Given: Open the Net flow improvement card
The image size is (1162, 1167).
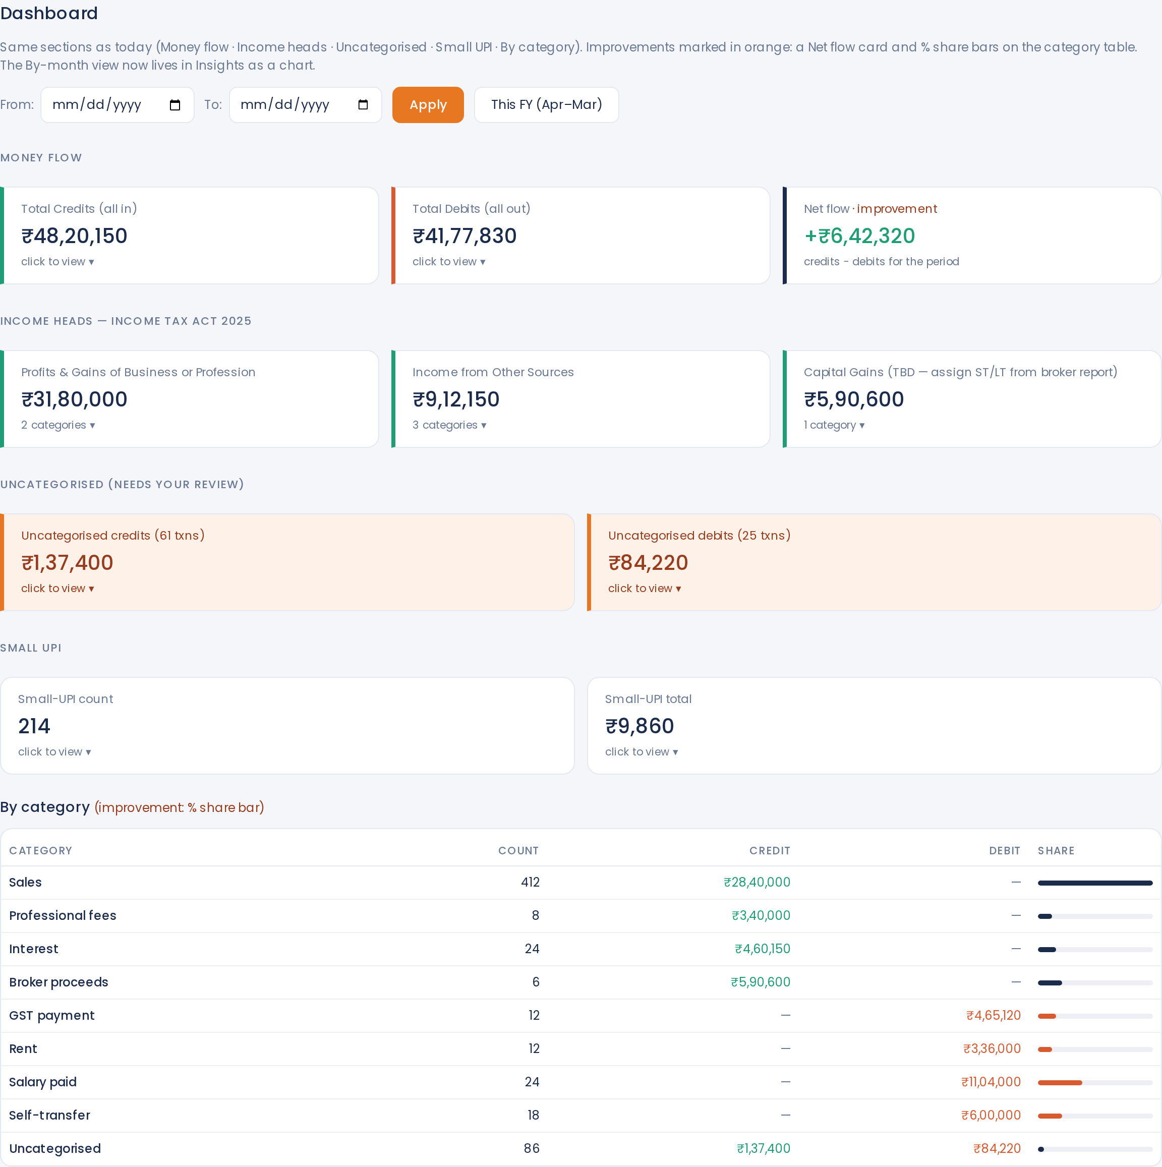Looking at the screenshot, I should (972, 236).
